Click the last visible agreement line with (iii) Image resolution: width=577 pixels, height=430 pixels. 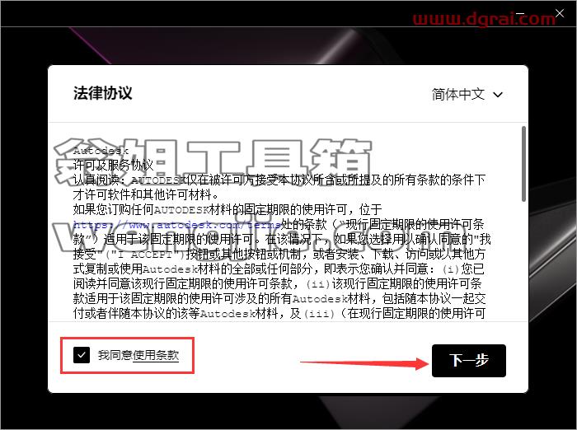pyautogui.click(x=279, y=313)
